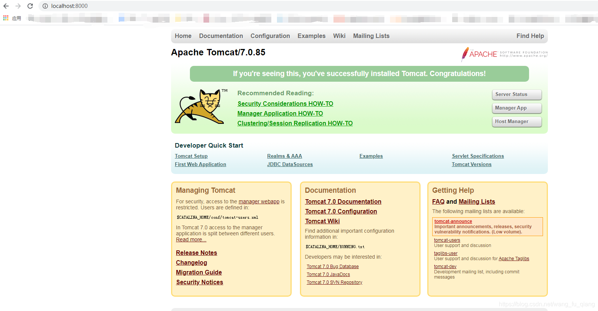Screen dimensions: 598x311
Task: Open the First Web Application link
Action: pos(200,165)
